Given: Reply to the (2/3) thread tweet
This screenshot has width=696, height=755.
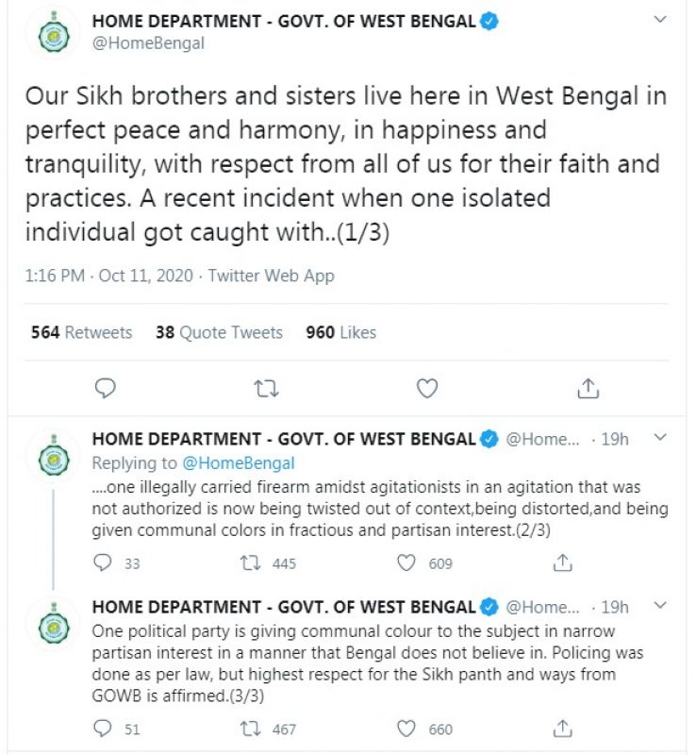Looking at the screenshot, I should pyautogui.click(x=105, y=563).
